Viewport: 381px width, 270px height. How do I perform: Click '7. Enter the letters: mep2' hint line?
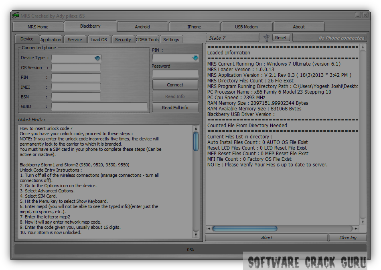(45, 217)
